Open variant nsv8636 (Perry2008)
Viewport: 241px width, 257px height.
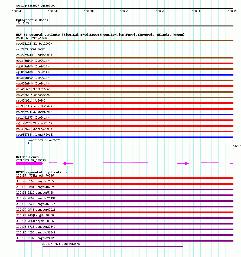pos(32,38)
